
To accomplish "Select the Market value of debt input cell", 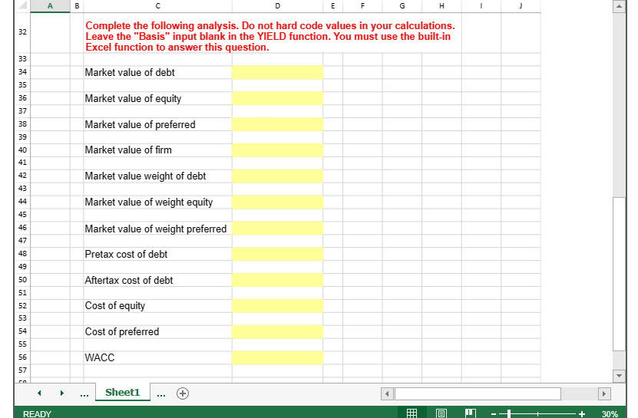I will 277,72.
